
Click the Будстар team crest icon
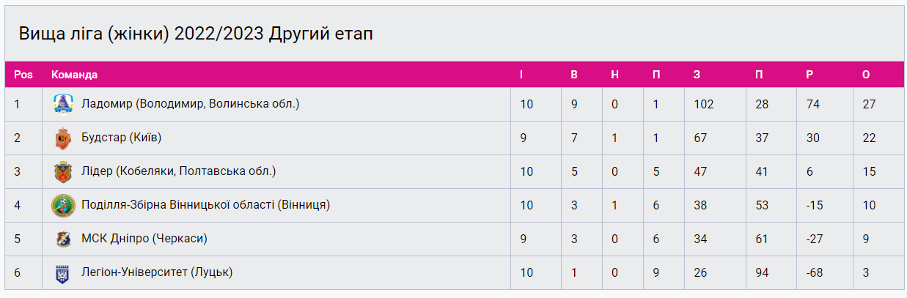62,138
